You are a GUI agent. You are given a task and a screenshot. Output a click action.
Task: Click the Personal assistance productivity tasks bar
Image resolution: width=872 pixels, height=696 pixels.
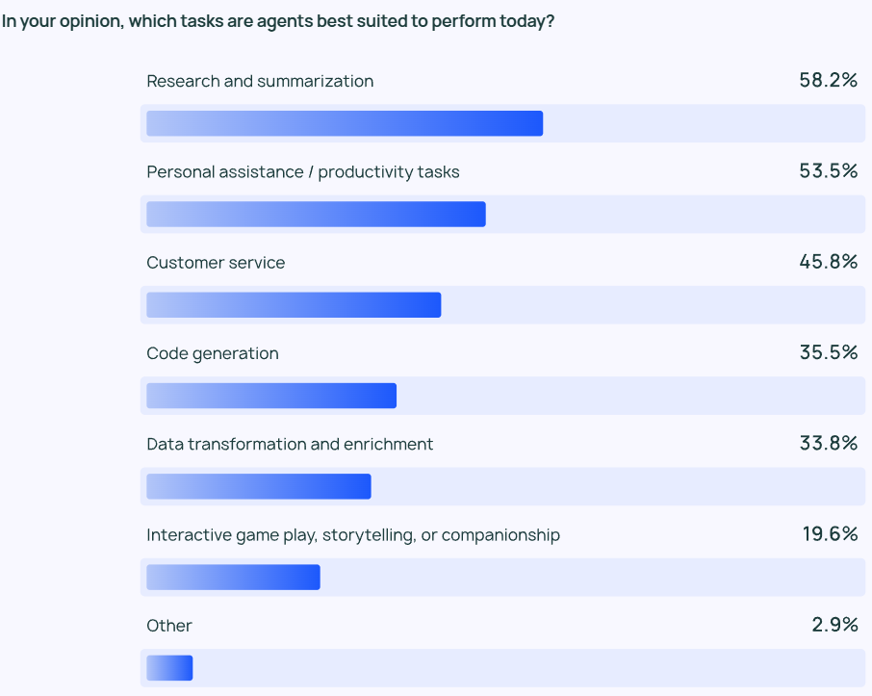click(x=316, y=215)
